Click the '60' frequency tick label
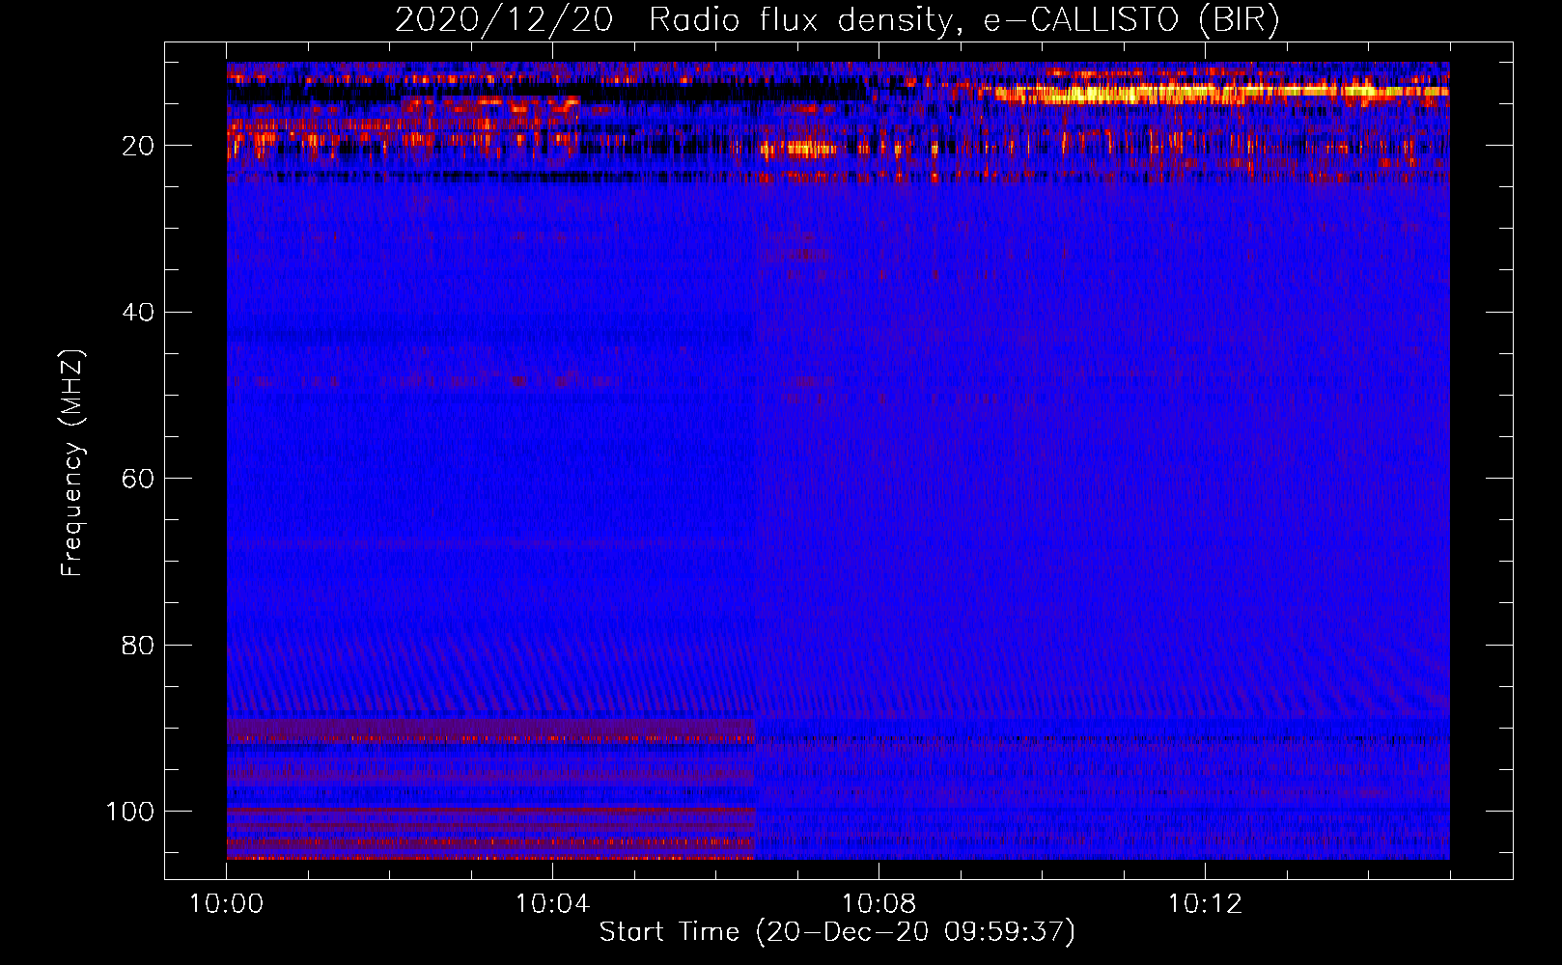Image resolution: width=1562 pixels, height=965 pixels. (139, 480)
